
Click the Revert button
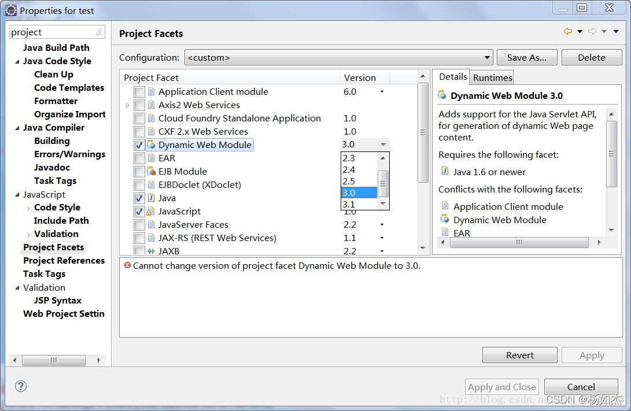tap(519, 355)
